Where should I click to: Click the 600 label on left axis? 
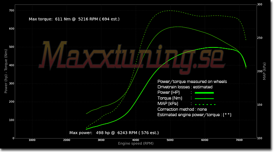click(x=12, y=29)
